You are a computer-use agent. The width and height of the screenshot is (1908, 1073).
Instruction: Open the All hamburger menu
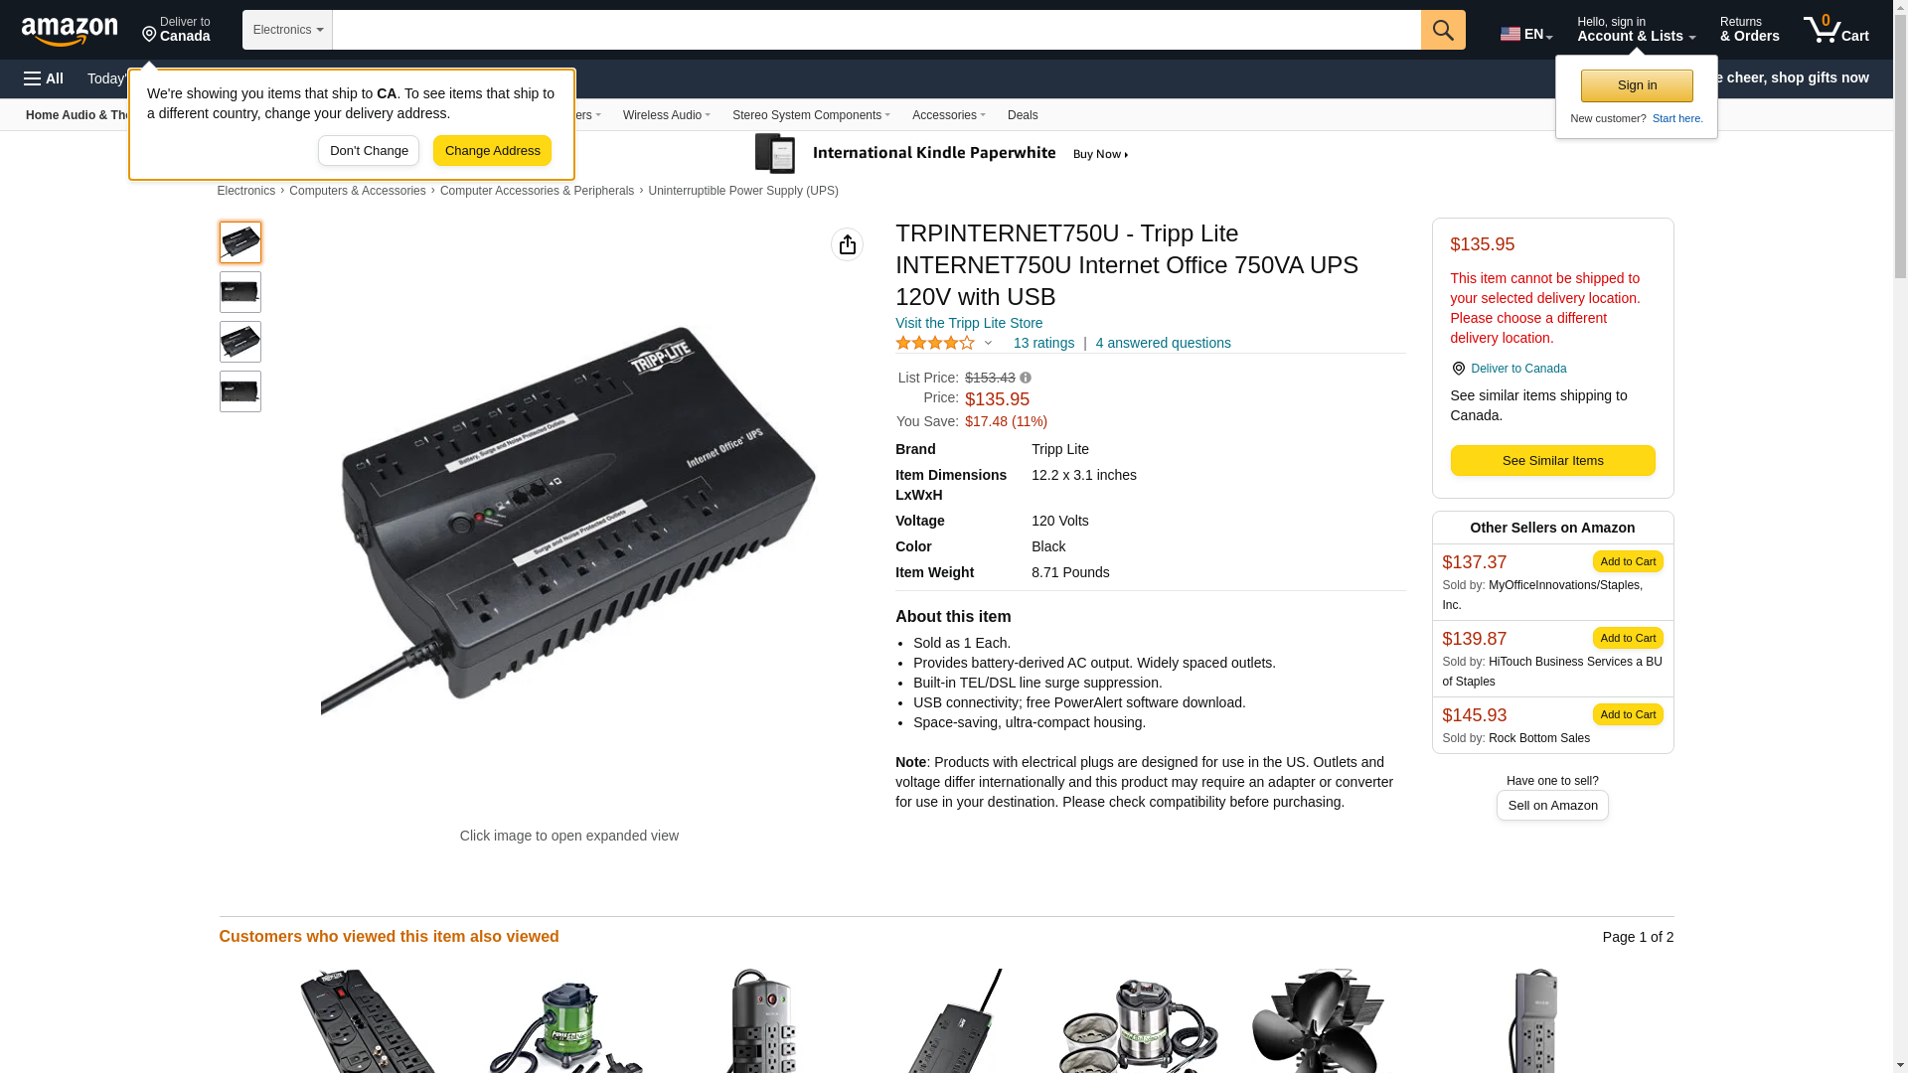click(x=44, y=78)
